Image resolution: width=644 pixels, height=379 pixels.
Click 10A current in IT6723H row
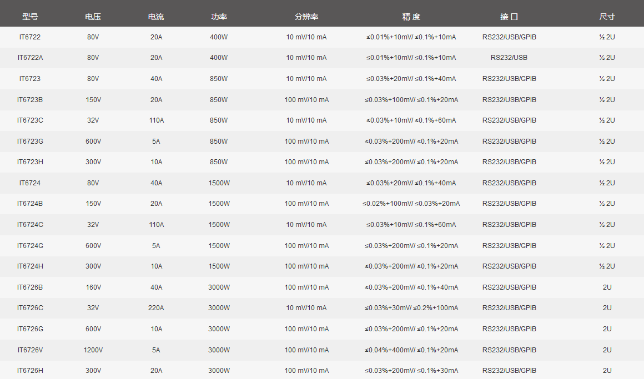(156, 162)
